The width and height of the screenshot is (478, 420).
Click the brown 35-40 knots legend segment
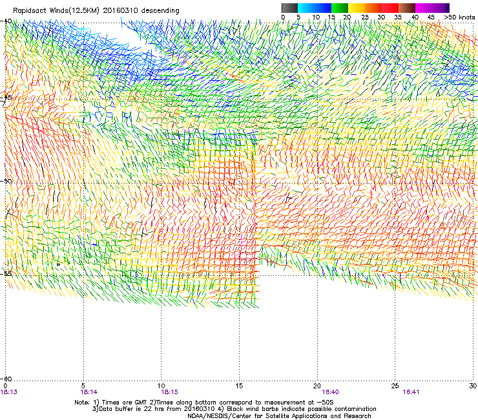pos(407,8)
